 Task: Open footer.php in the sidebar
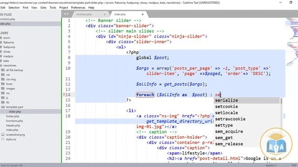click(x=13, y=116)
